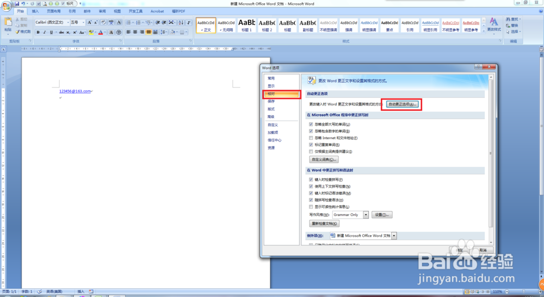Click the 重新检查文档(K) button

[324, 224]
